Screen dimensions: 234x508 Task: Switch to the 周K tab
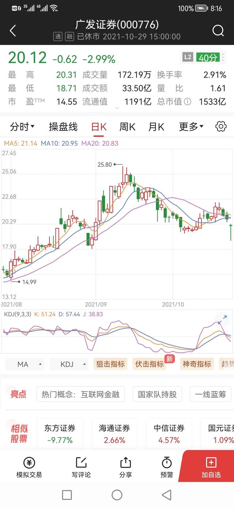pos(127,127)
